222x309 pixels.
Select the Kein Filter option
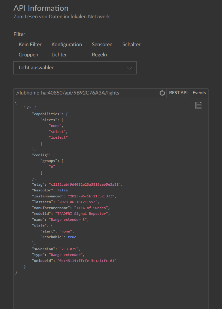pyautogui.click(x=30, y=44)
